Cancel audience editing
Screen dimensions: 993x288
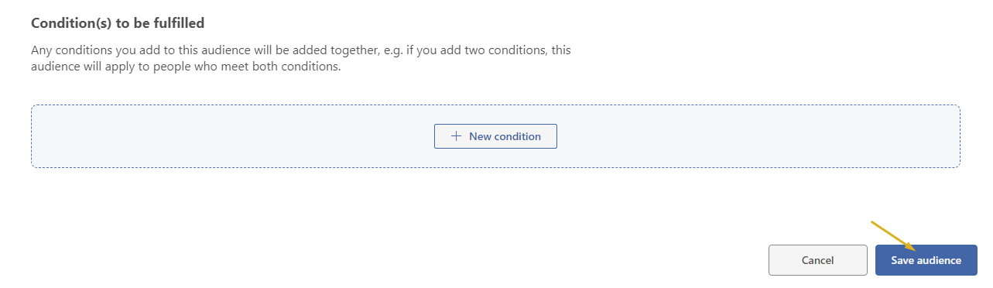tap(818, 260)
